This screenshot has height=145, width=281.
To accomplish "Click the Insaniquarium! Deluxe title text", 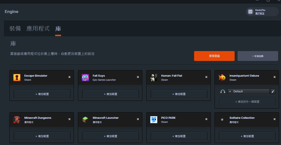I will [x=244, y=76].
